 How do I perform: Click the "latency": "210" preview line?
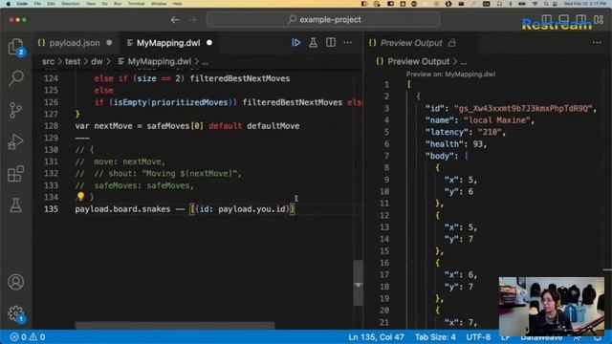[x=466, y=132]
